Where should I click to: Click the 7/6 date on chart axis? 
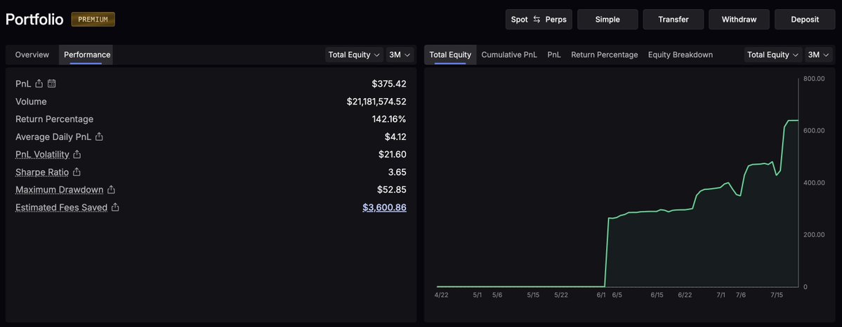741,295
